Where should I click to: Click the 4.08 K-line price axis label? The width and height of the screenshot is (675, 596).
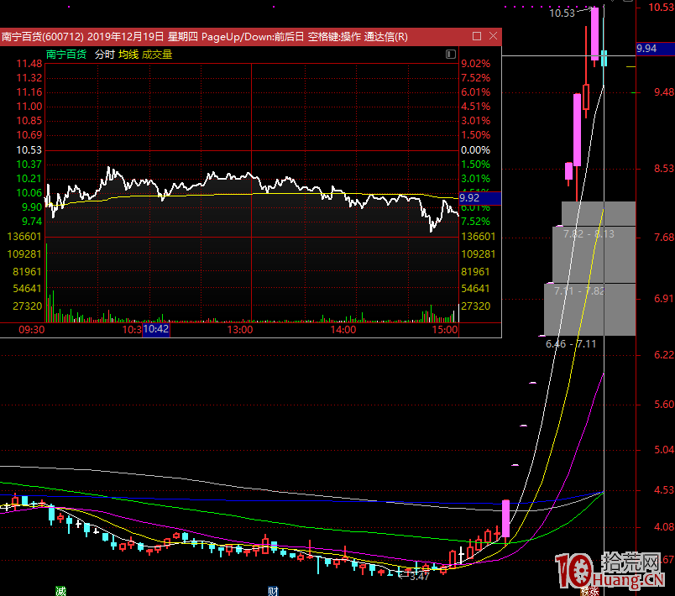pyautogui.click(x=664, y=526)
